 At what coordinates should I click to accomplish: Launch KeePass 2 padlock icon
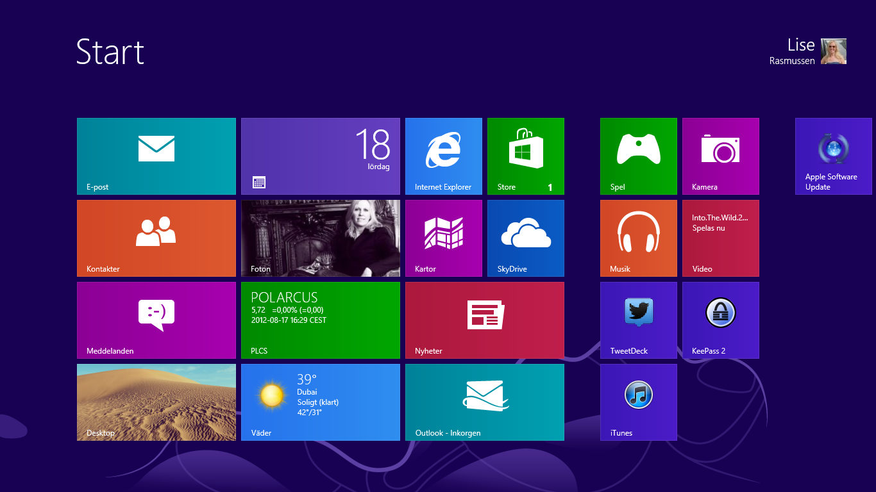pyautogui.click(x=721, y=313)
